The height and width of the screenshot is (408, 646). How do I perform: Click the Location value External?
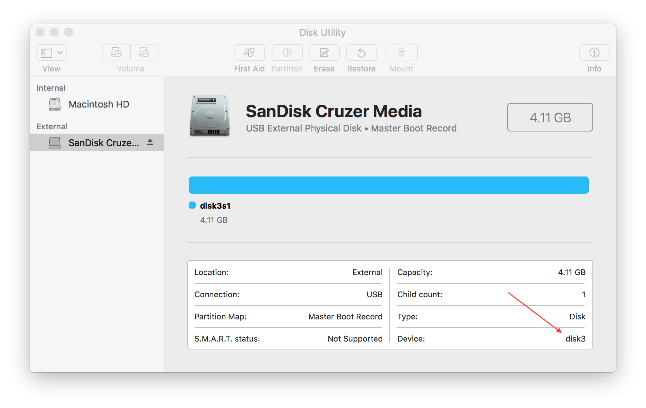click(x=367, y=272)
